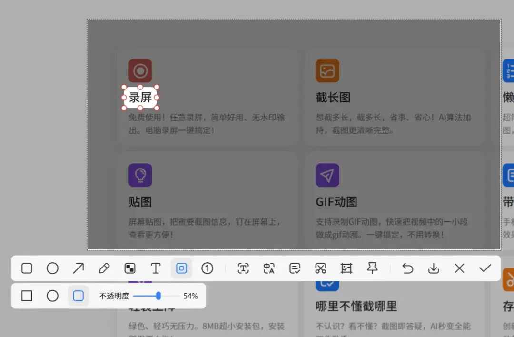This screenshot has height=337, width=514.
Task: Click the orange 截长图 icon
Action: tap(327, 71)
